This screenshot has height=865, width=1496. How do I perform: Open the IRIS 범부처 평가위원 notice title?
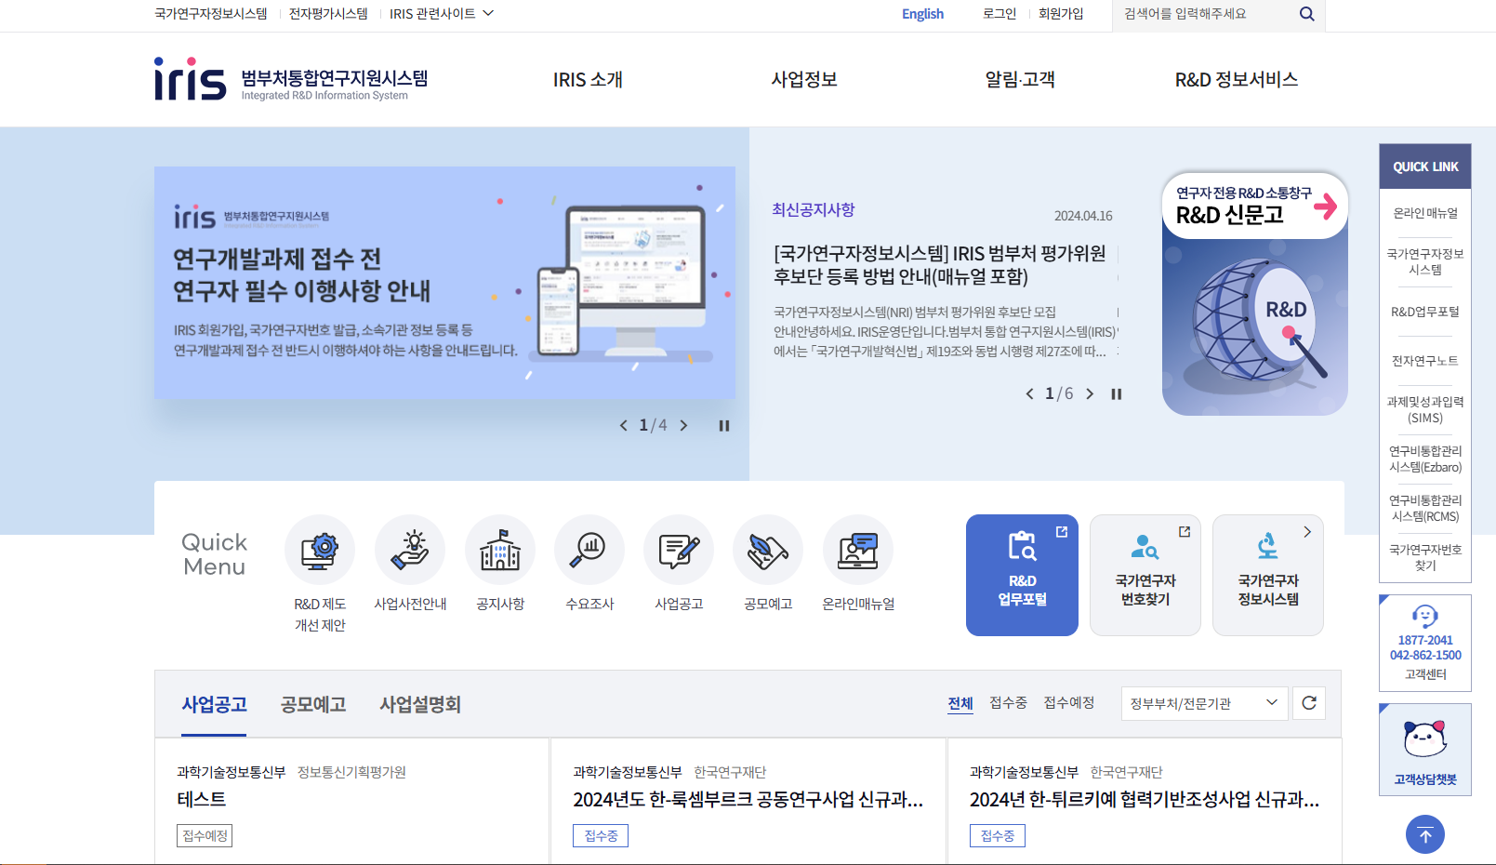pyautogui.click(x=940, y=265)
